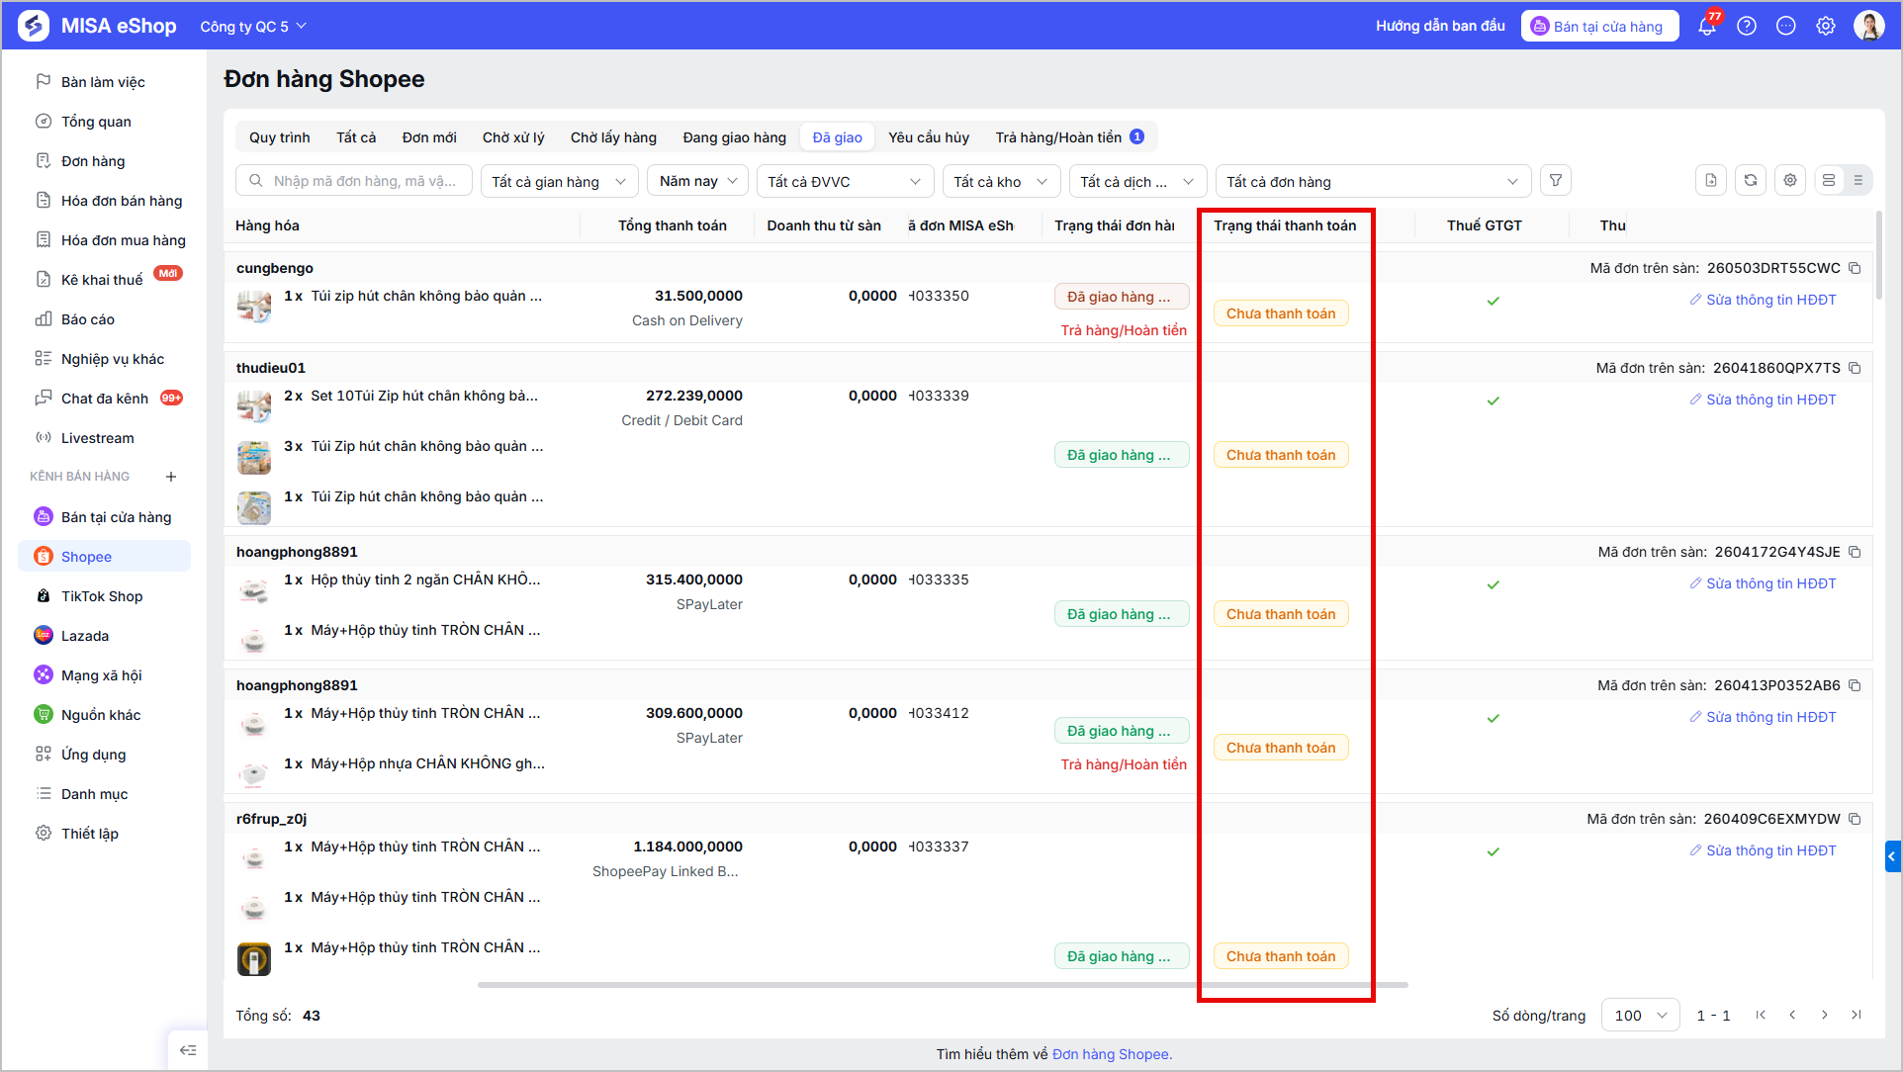Open Kê khai thuế in sidebar
The height and width of the screenshot is (1072, 1903).
[105, 280]
